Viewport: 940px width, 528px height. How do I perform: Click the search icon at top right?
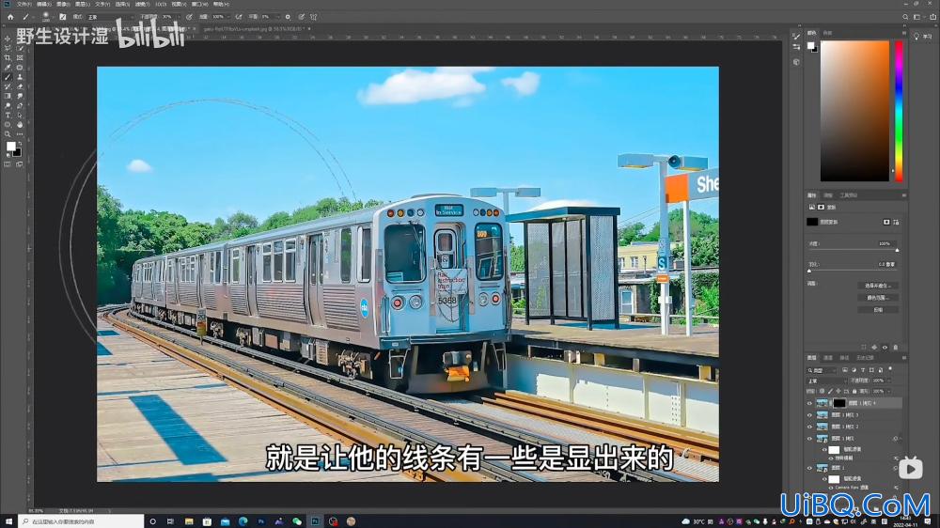pyautogui.click(x=905, y=17)
